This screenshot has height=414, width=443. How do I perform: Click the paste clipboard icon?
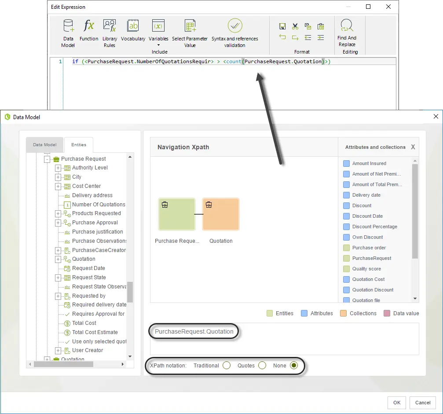(321, 26)
